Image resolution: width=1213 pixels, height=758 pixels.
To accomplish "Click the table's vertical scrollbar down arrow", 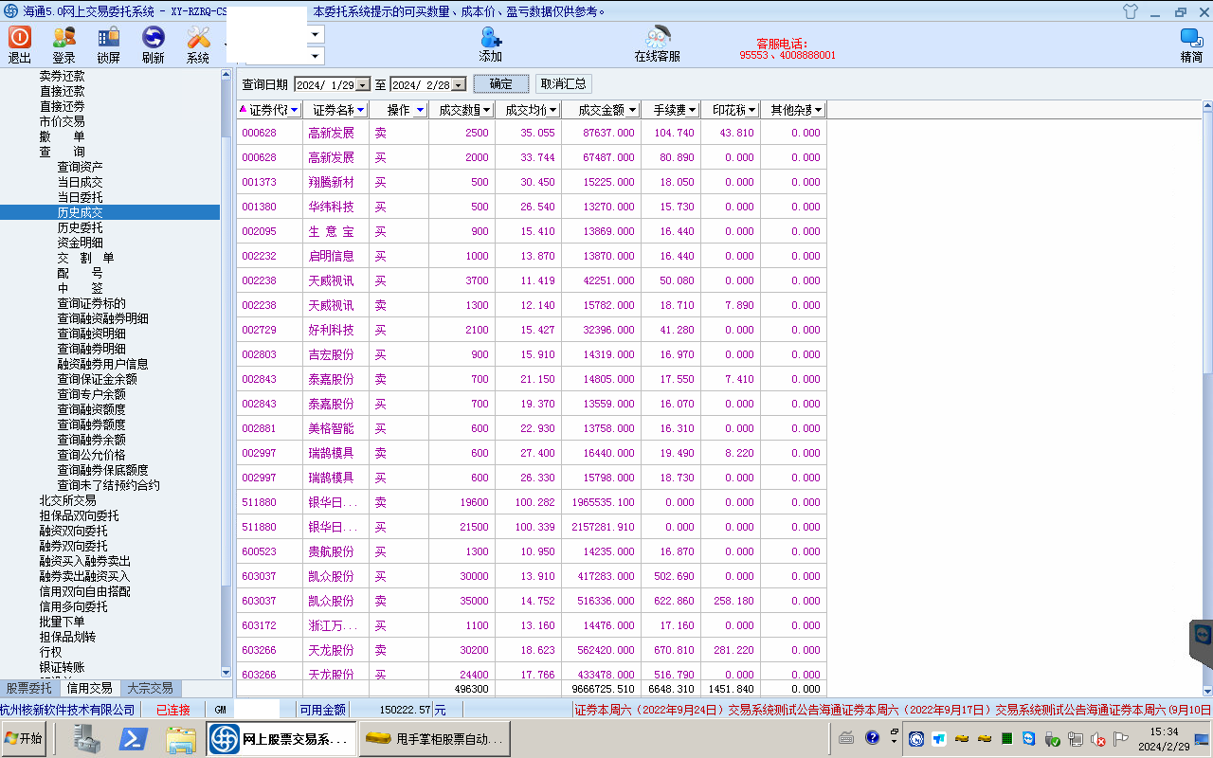I will pyautogui.click(x=1206, y=691).
